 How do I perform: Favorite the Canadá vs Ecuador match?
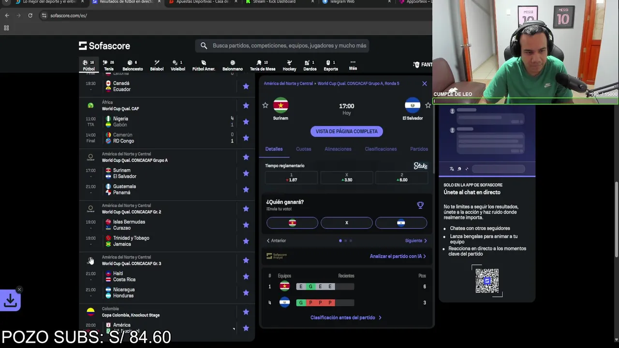246,86
